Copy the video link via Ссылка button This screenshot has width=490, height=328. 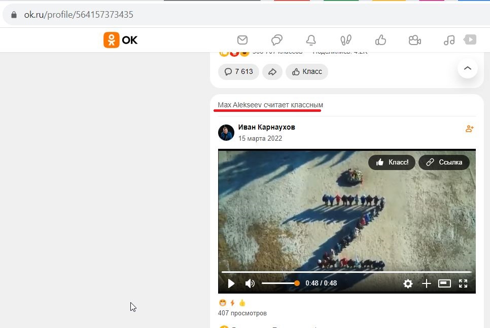click(x=444, y=162)
